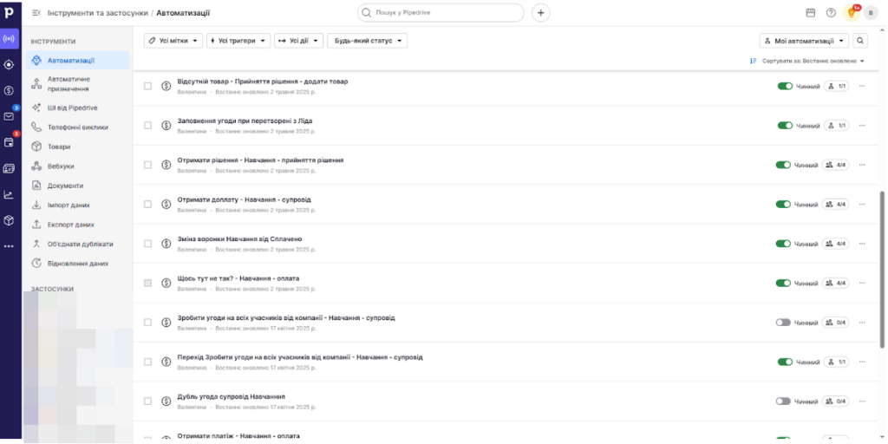This screenshot has height=444, width=888.
Task: Disable the Заповнення угоди automation toggle
Action: tap(784, 125)
